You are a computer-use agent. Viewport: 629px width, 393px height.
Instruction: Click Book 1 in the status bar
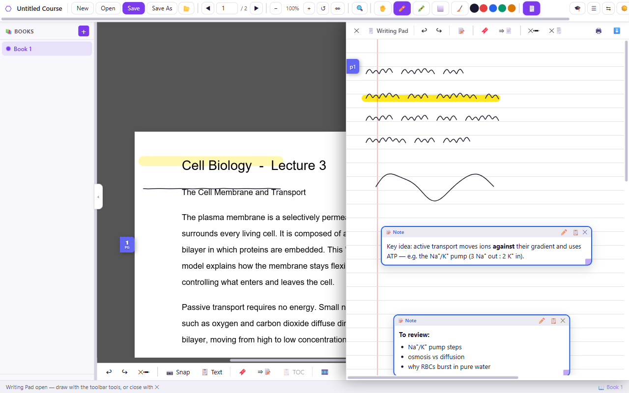coord(610,387)
